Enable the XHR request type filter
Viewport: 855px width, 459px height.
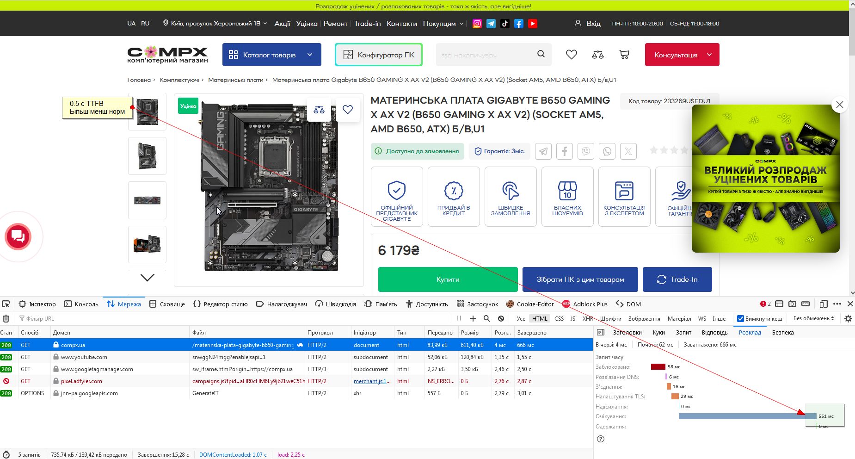point(588,318)
